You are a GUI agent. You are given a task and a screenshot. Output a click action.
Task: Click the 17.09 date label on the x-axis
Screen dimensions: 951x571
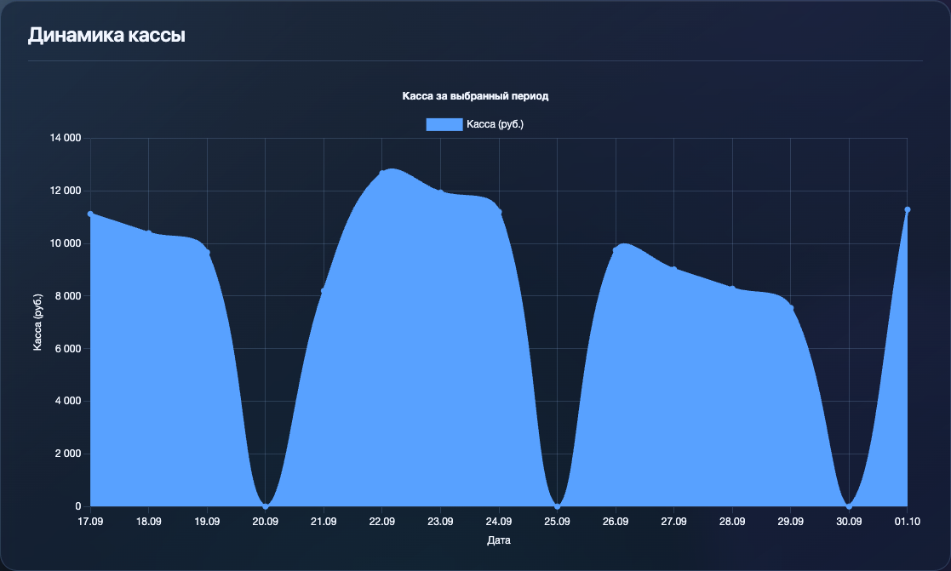[x=90, y=522]
